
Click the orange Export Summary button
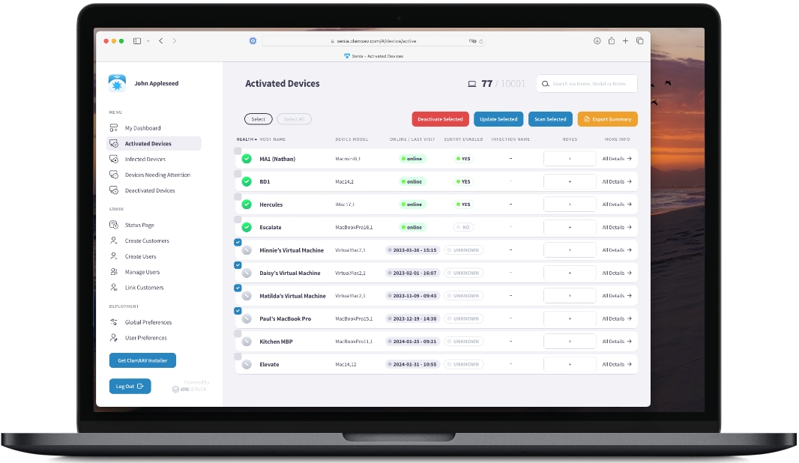tap(607, 119)
